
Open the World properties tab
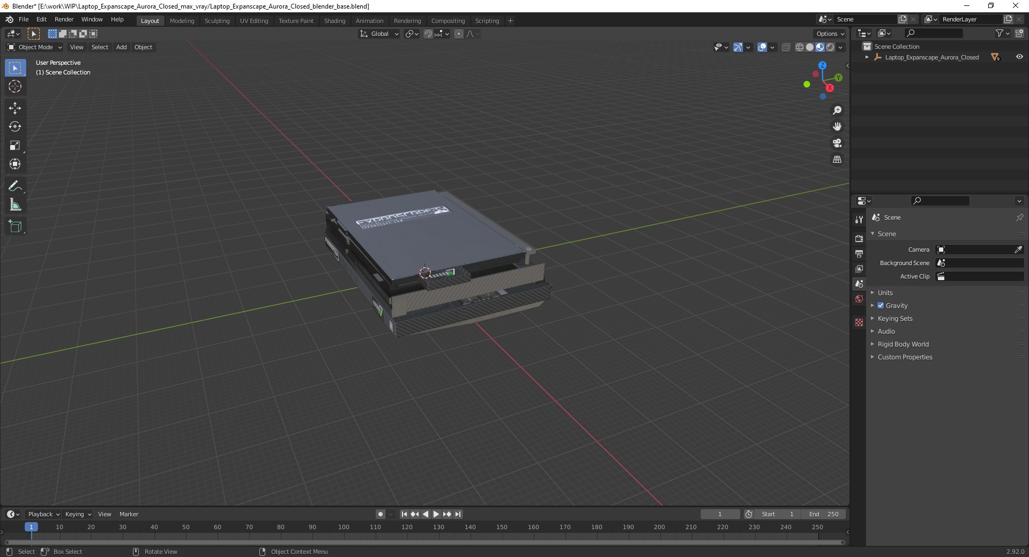859,299
